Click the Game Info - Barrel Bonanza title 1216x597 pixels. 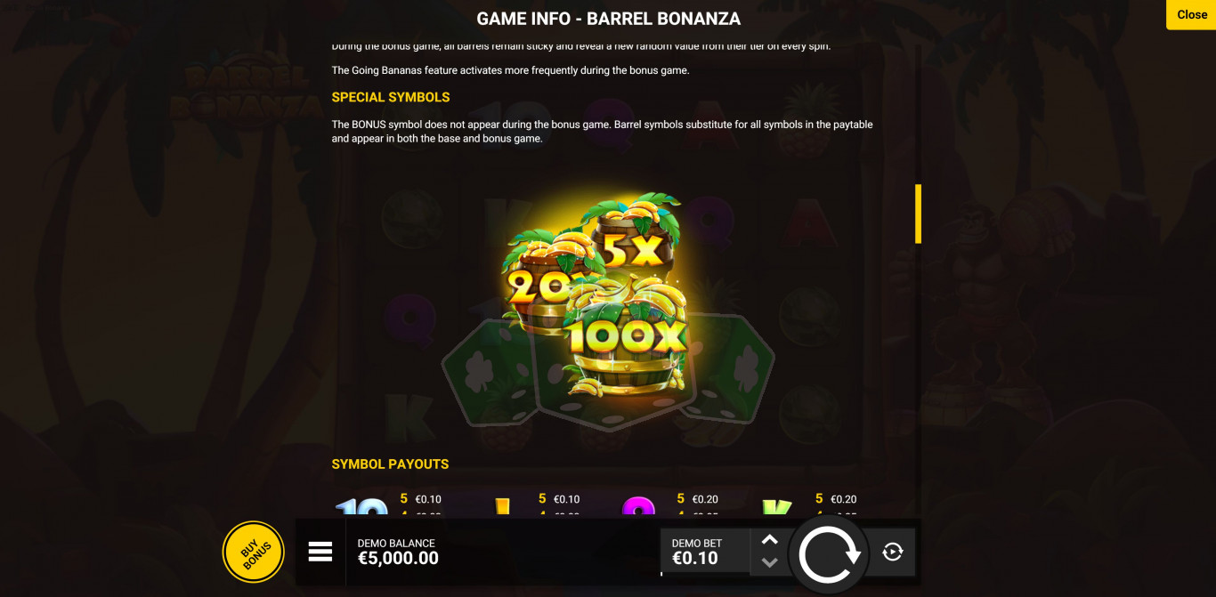tap(608, 19)
